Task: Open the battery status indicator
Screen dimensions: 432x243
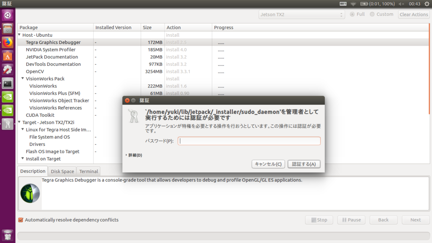Action: coord(378,4)
